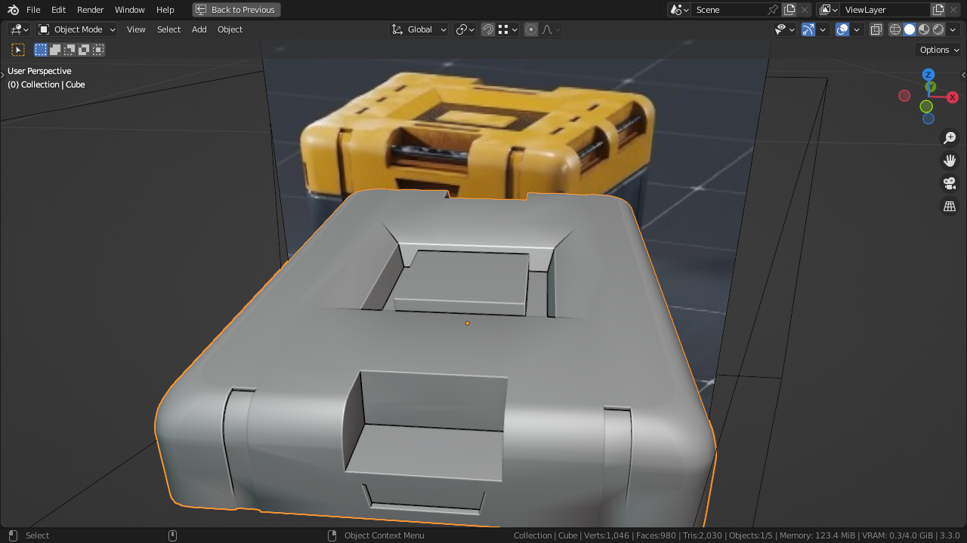Choose the Set new selection mode
This screenshot has height=543, width=967.
pos(41,50)
